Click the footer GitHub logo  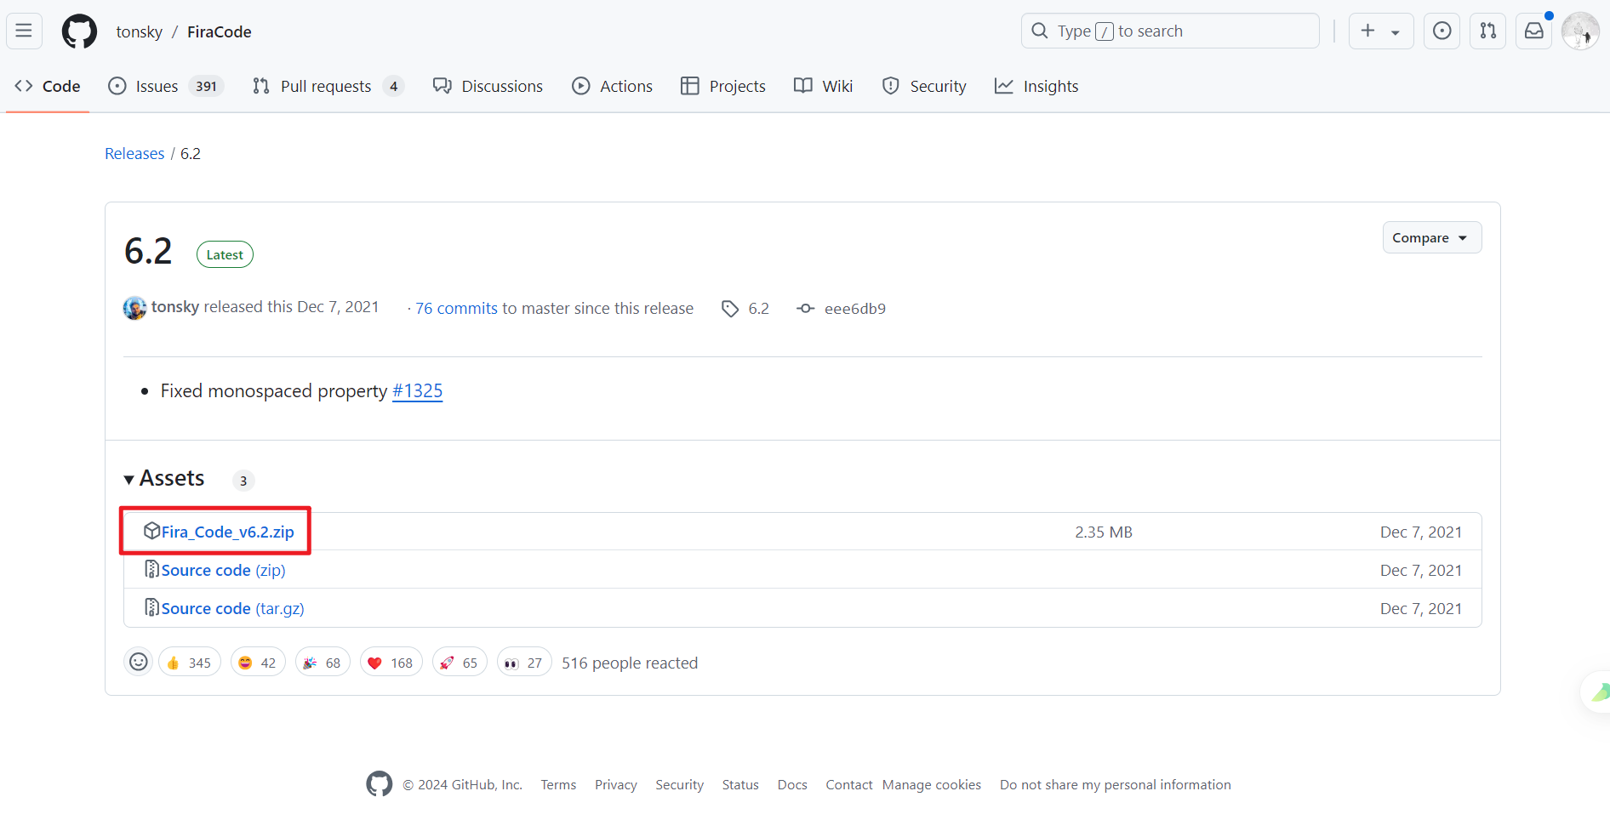coord(380,783)
